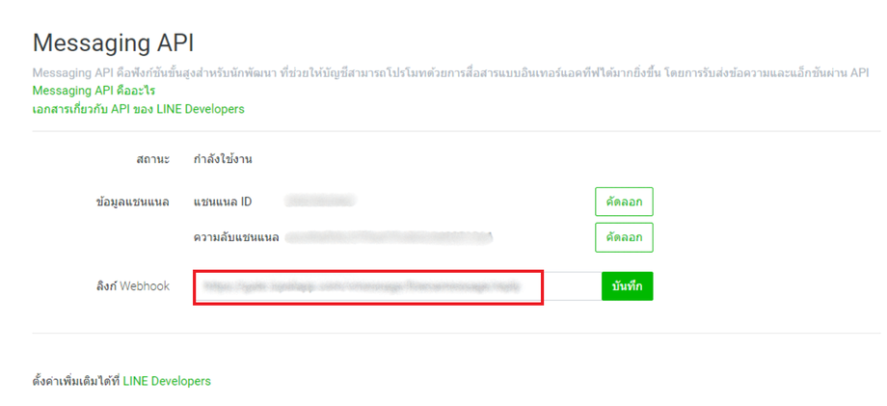Open the 'เอกสารเกี่ยวกับ API ของ LINE Developers' link
Image resolution: width=887 pixels, height=406 pixels.
pos(138,109)
